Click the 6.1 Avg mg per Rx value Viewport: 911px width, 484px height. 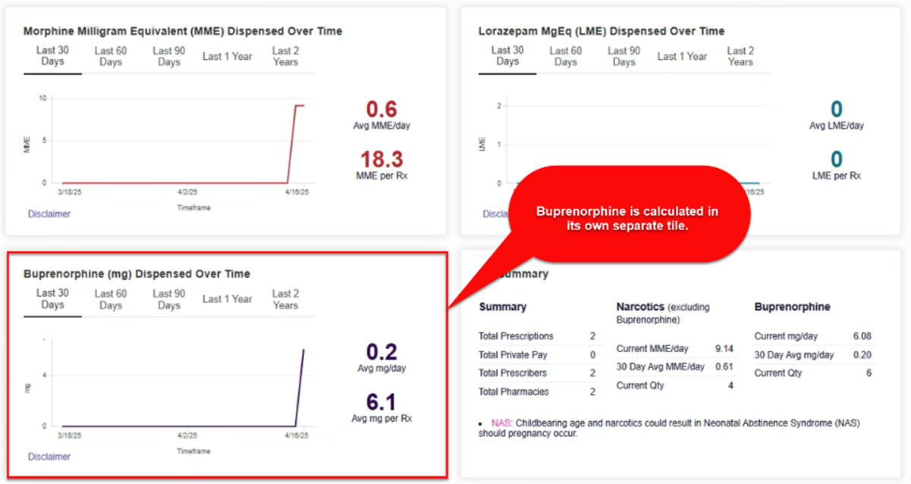point(382,402)
